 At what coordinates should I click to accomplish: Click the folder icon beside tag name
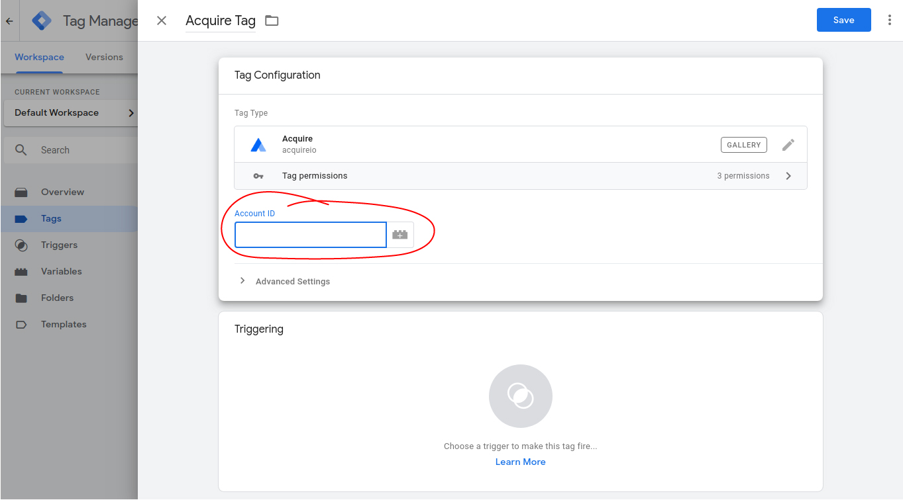(272, 21)
